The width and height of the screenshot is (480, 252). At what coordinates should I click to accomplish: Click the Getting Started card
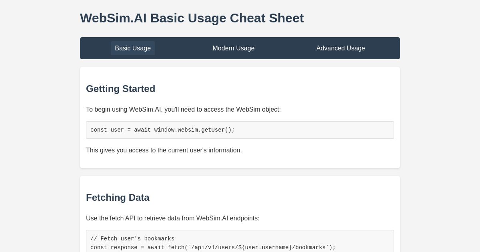click(x=240, y=117)
